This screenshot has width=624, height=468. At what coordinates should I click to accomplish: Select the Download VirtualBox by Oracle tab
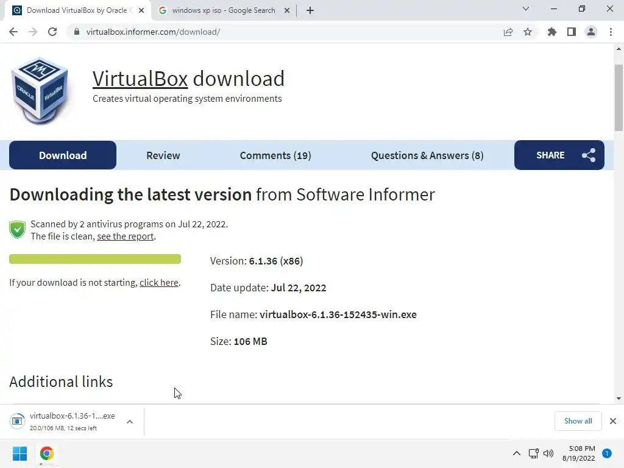coord(77,10)
